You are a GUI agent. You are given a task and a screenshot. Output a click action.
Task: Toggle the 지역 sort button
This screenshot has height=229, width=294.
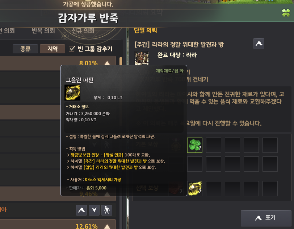[x=52, y=49]
